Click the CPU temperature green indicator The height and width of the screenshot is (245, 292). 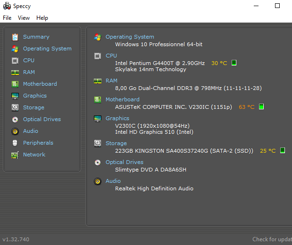pos(234,63)
